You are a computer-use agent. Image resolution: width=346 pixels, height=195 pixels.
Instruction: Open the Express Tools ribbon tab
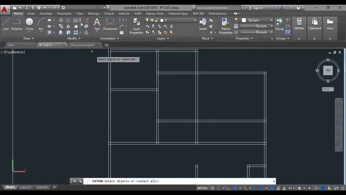[x=155, y=14]
